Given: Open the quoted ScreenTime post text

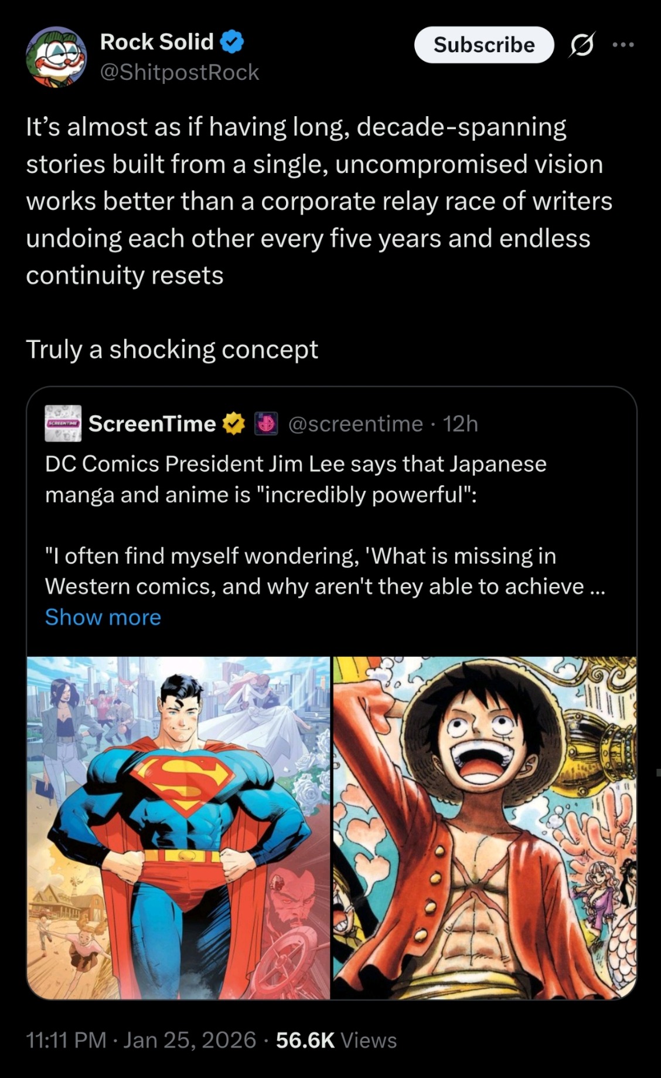Looking at the screenshot, I should 325,525.
